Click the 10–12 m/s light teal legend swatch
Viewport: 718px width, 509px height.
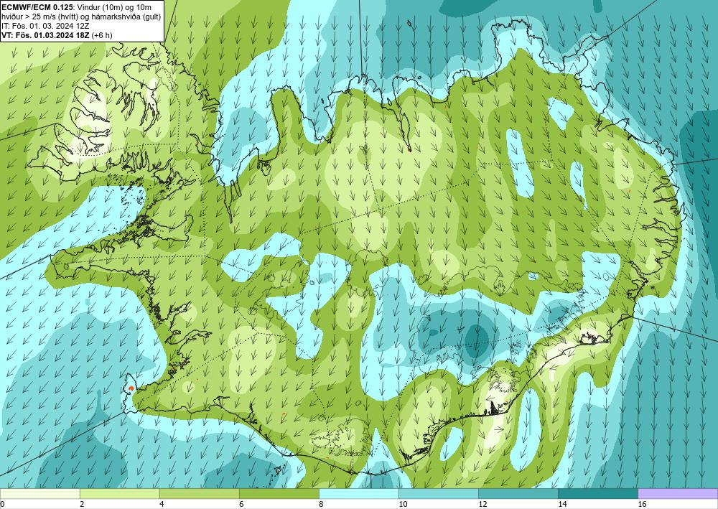(438, 493)
